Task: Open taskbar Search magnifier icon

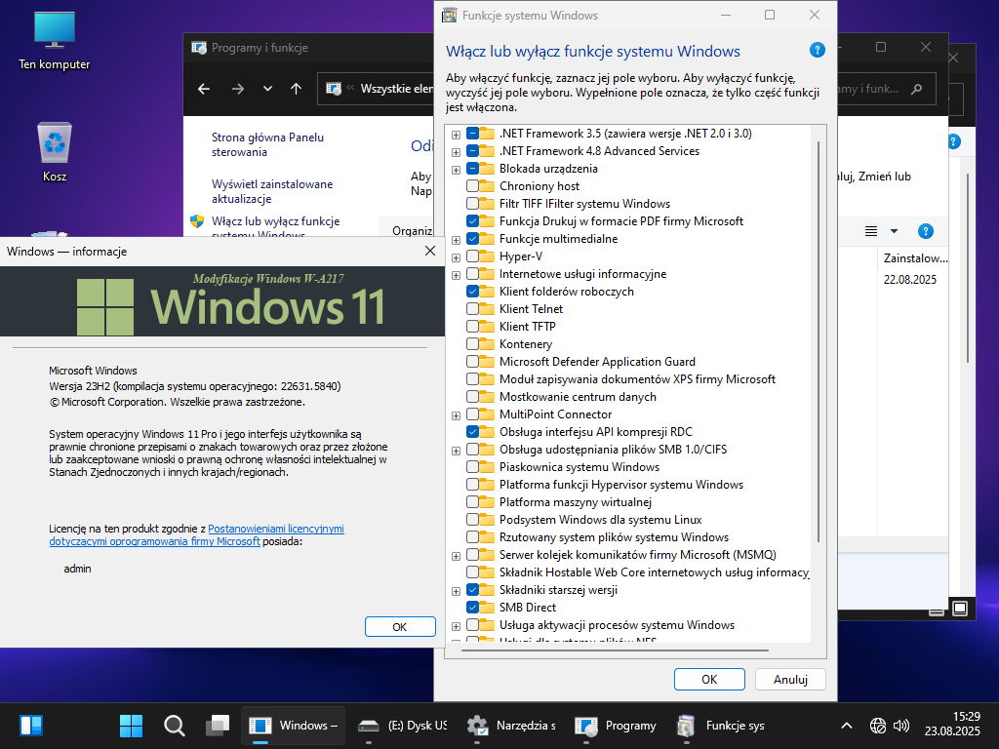Action: click(175, 726)
